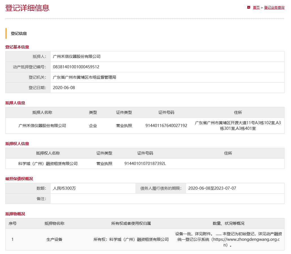
Task: Click the 登记信息 section heading
Action: [19, 33]
